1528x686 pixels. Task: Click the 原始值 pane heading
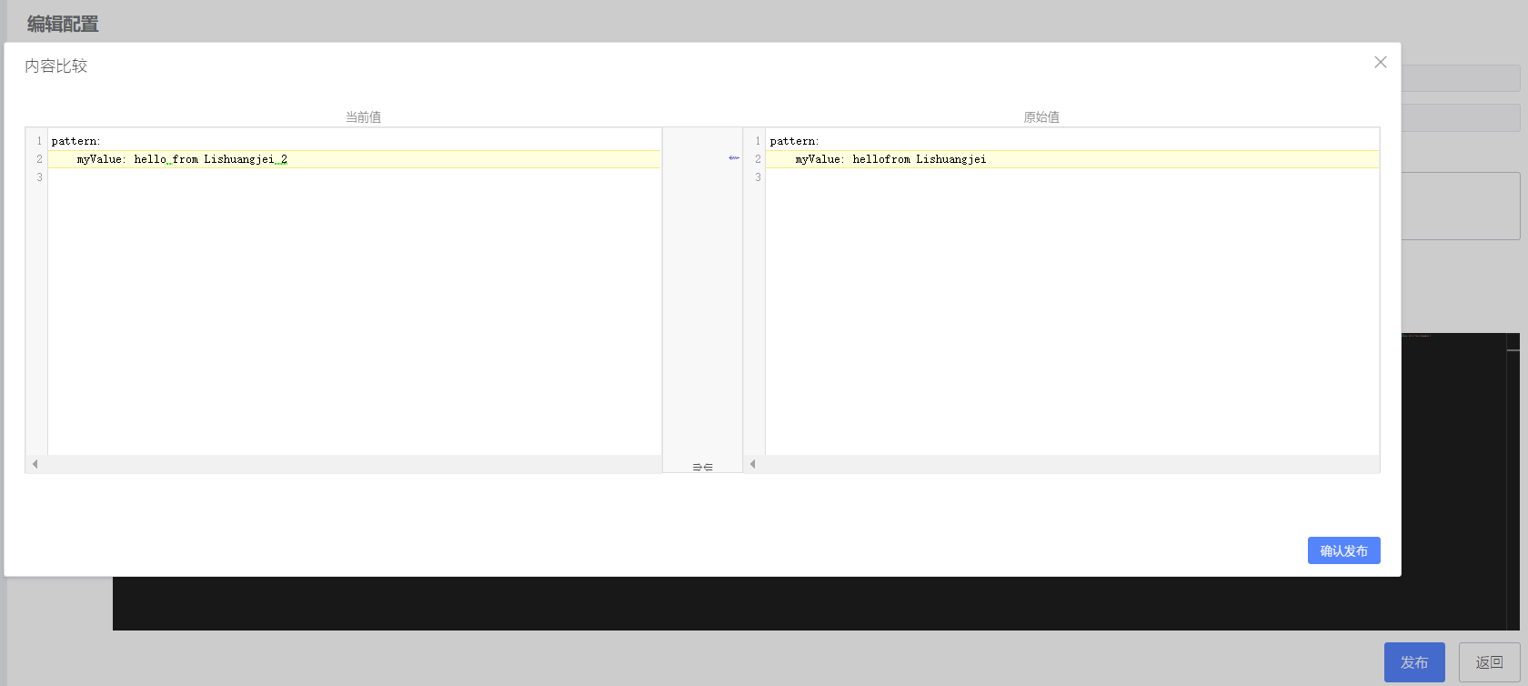(1041, 116)
